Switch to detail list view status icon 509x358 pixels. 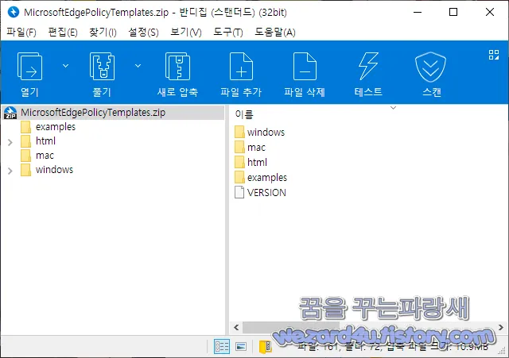[222, 346]
